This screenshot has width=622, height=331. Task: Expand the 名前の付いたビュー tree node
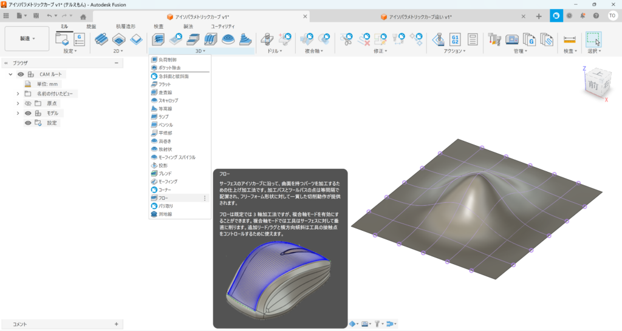click(x=18, y=94)
